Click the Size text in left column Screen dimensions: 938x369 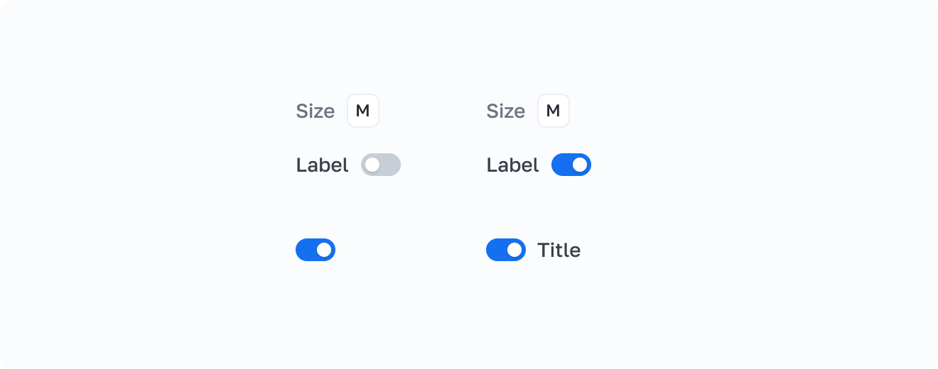315,111
